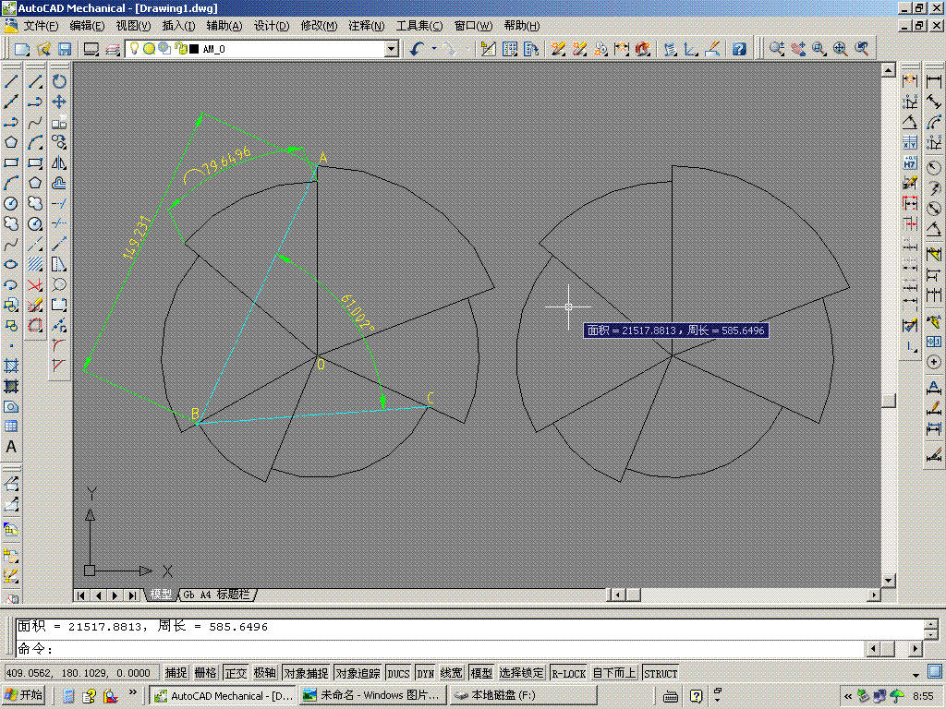Open the 修改(M) menu
The width and height of the screenshot is (946, 709).
pyautogui.click(x=319, y=26)
